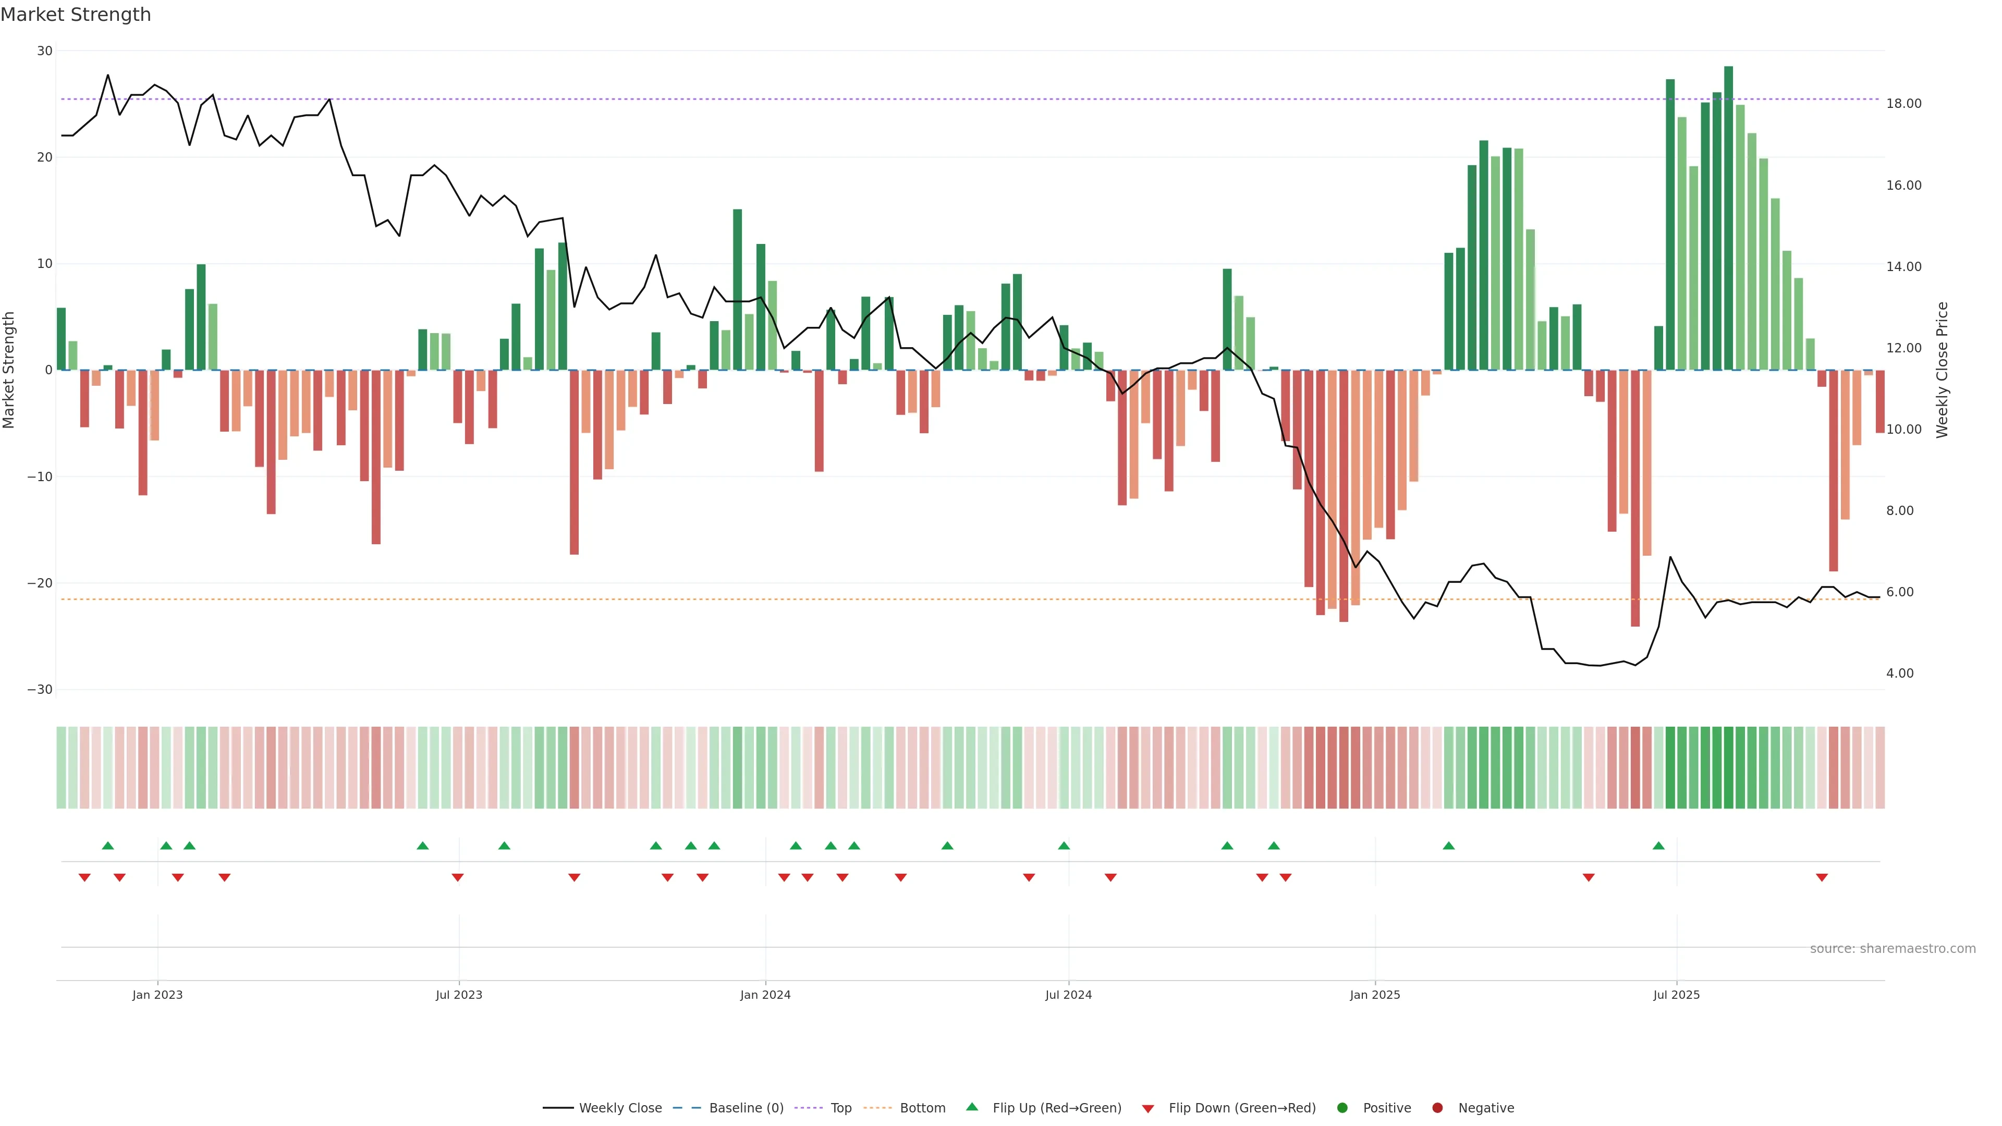The width and height of the screenshot is (2002, 1126).
Task: Click the Weekly Close Price axis title
Action: click(1942, 370)
